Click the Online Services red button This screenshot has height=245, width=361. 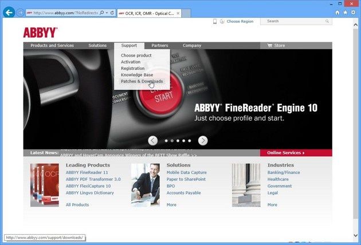pyautogui.click(x=296, y=153)
